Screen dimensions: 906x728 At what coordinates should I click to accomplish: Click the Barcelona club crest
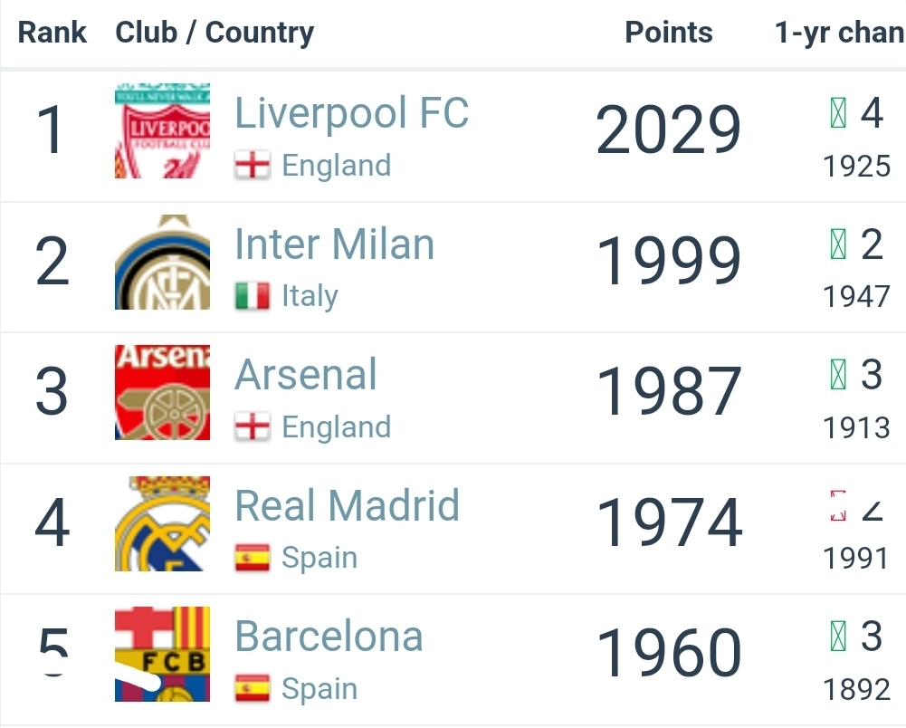click(x=162, y=654)
